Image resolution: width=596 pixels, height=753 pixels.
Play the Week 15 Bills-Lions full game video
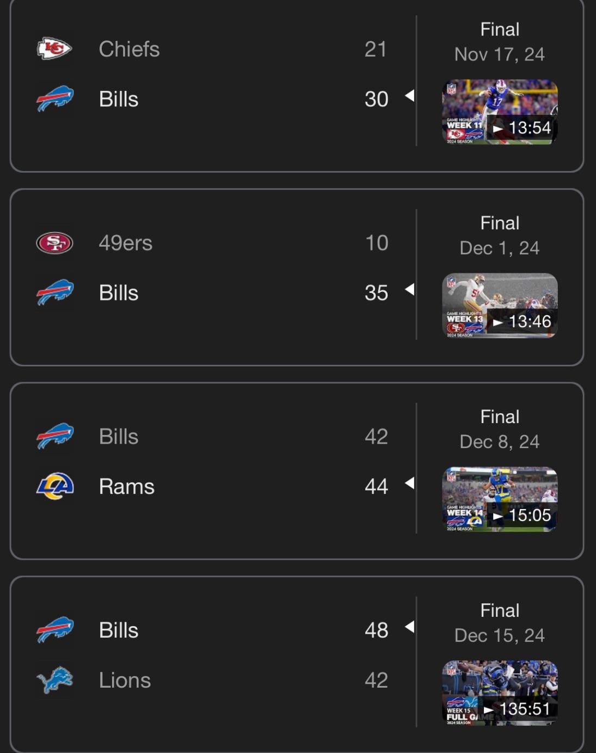[x=500, y=693]
